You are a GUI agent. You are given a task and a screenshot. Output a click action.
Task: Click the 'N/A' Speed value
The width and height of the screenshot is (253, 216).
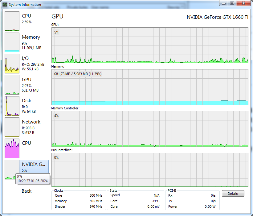157,195
